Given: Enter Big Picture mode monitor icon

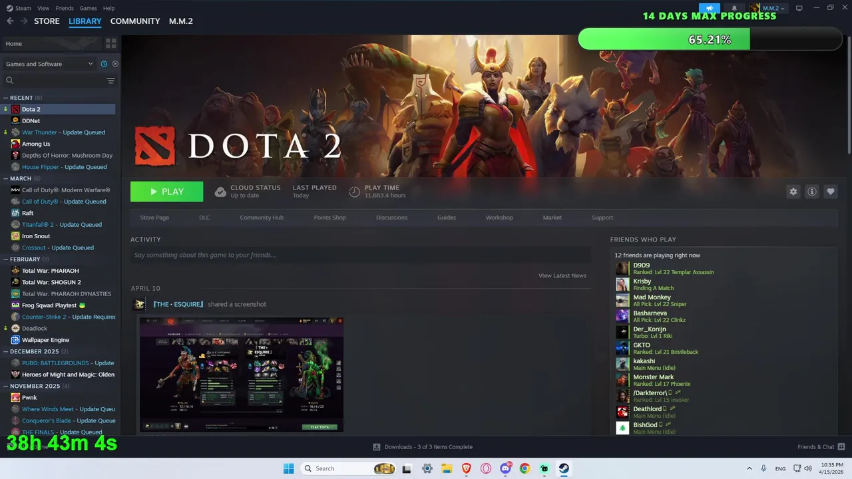Looking at the screenshot, I should coord(799,8).
